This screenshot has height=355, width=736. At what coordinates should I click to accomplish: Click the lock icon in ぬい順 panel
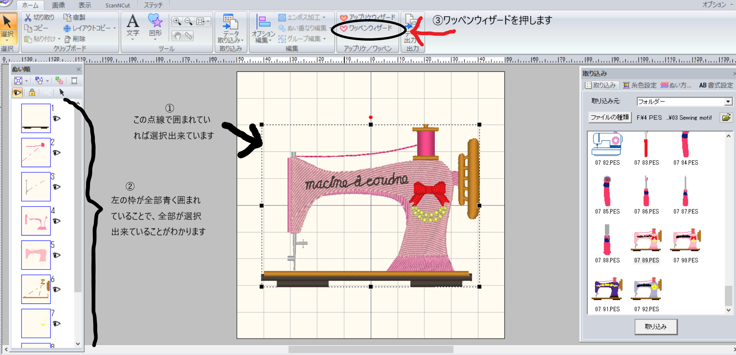32,93
